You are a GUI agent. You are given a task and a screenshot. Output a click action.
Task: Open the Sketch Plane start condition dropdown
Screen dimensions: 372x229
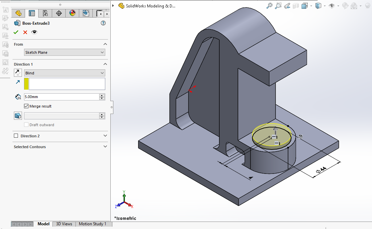[x=64, y=52]
